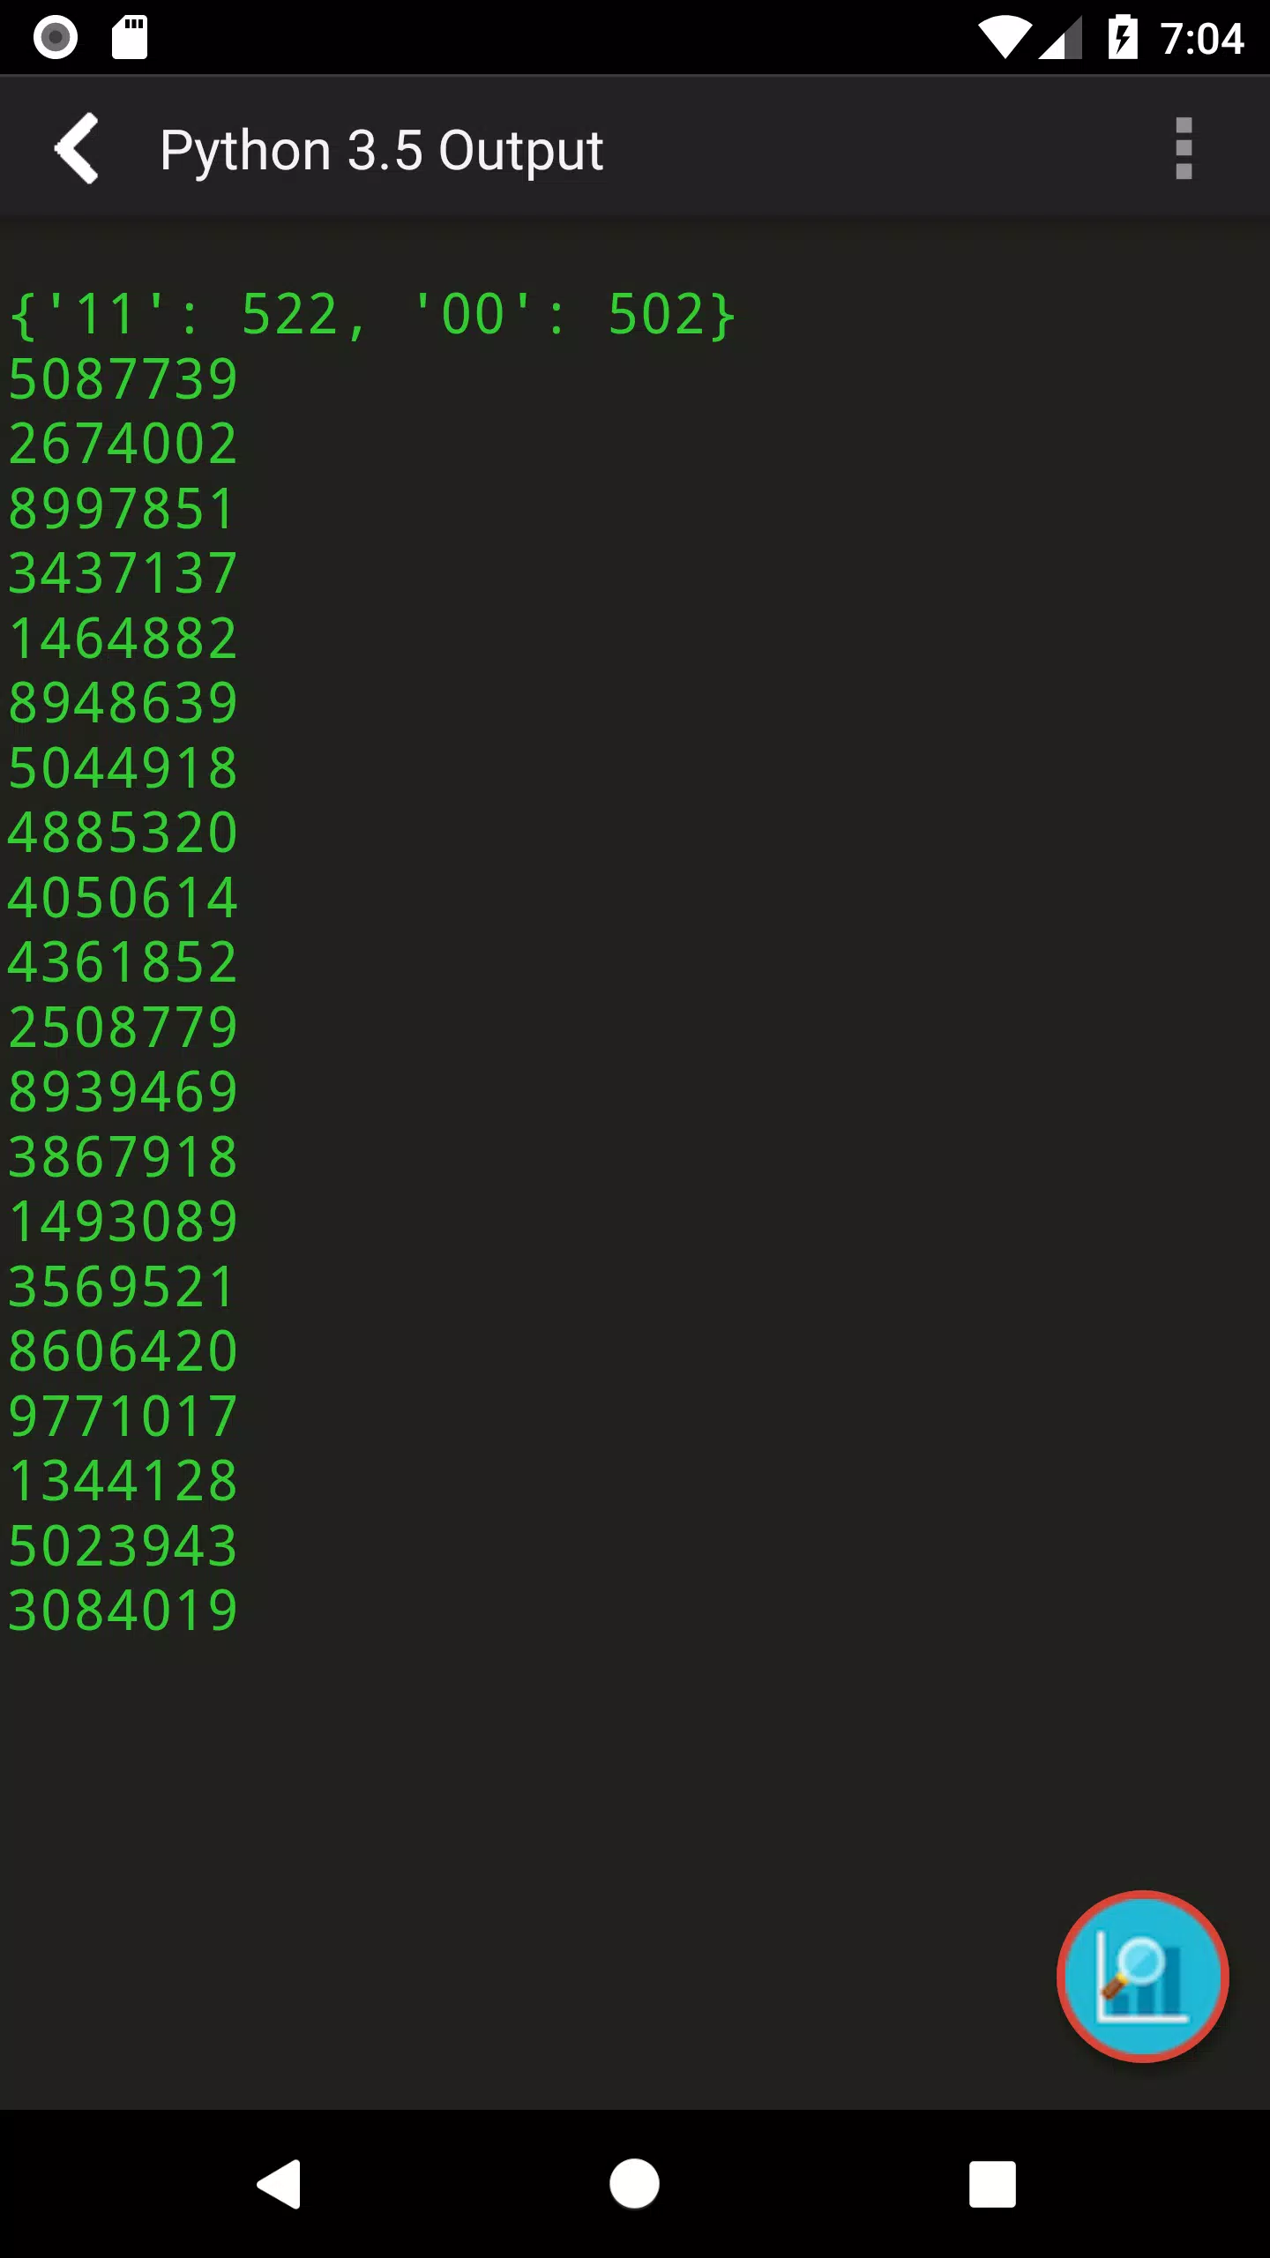This screenshot has height=2258, width=1270.
Task: Tap the Android home circle button
Action: (634, 2184)
